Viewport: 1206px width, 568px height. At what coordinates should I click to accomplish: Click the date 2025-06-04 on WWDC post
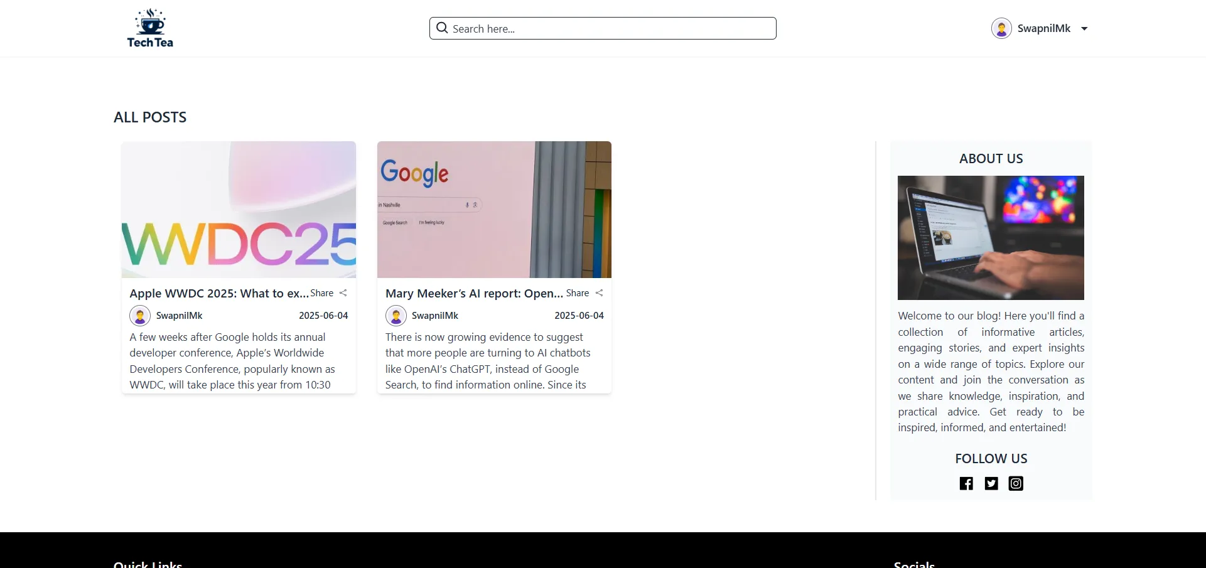(x=323, y=316)
